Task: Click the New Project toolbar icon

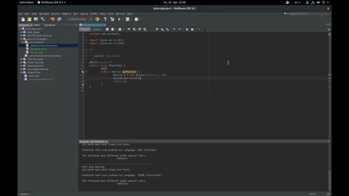Action: click(x=29, y=20)
